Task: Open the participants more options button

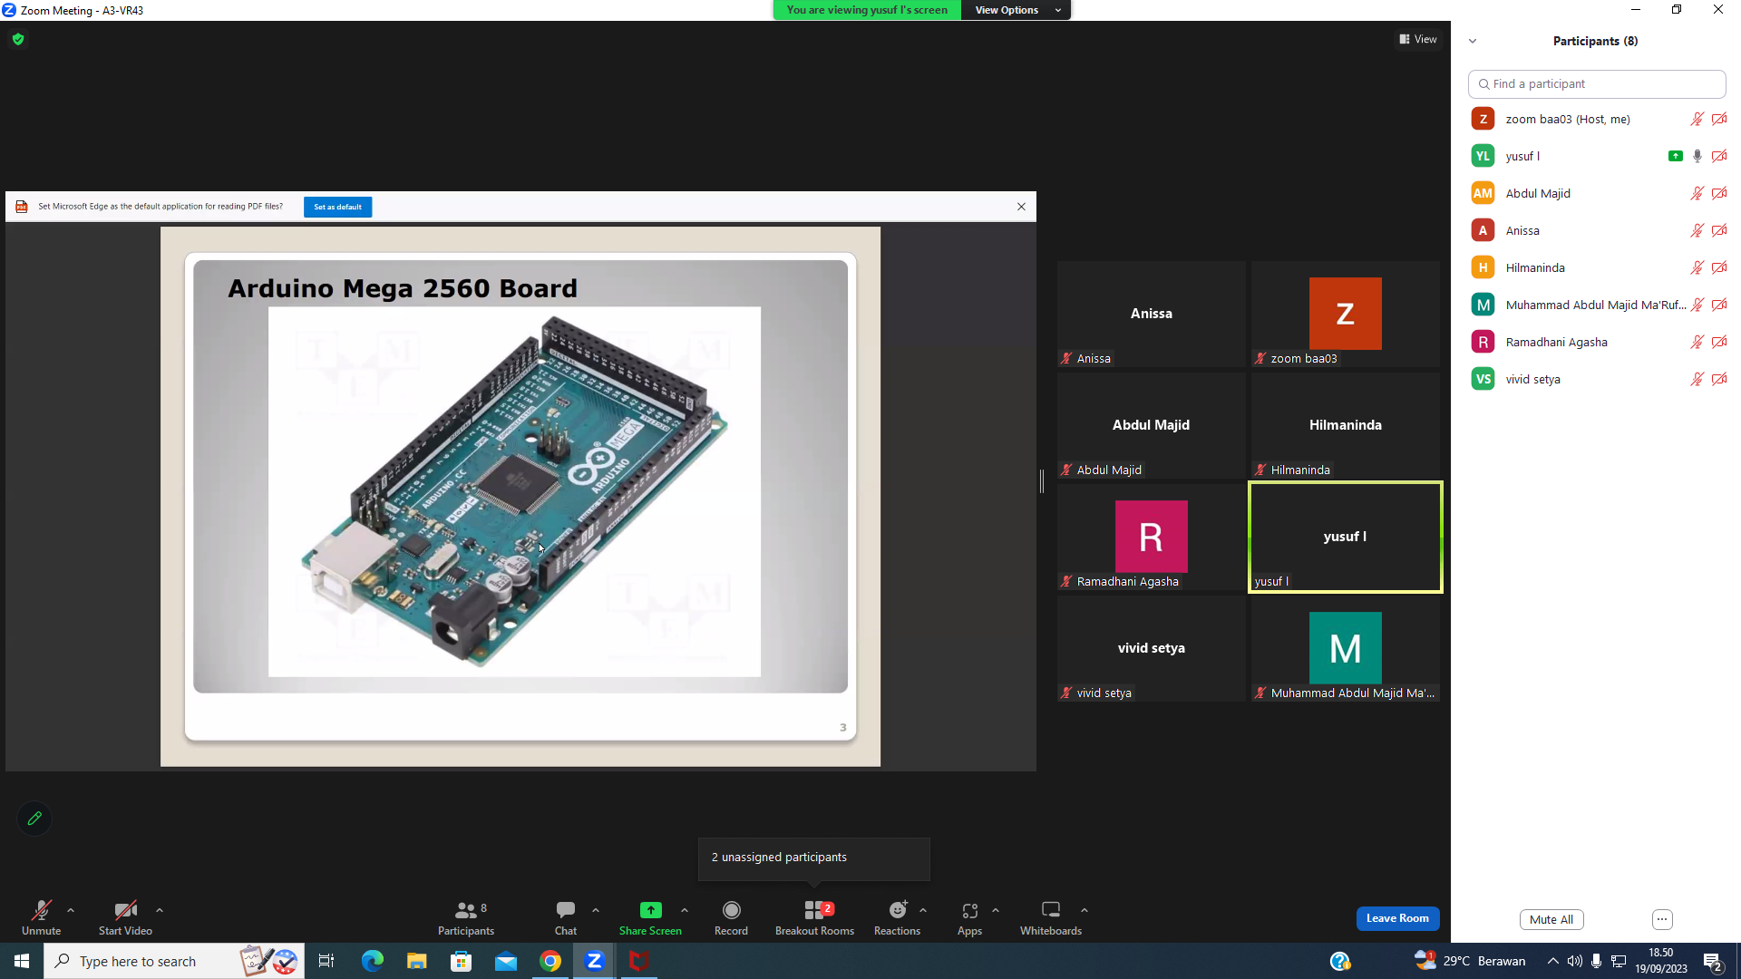Action: (x=1662, y=919)
